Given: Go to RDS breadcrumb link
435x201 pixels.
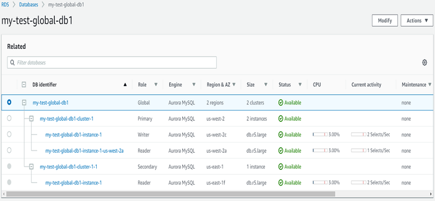Looking at the screenshot, I should point(5,5).
